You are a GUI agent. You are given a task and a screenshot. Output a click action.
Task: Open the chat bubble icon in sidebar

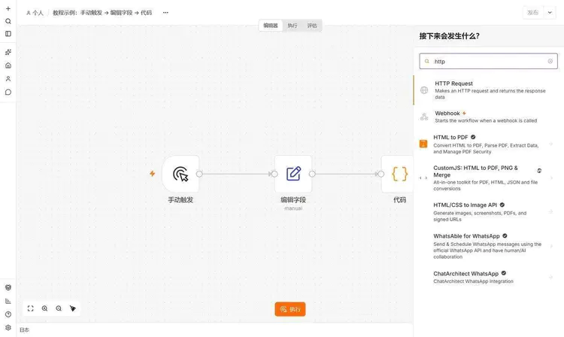point(8,92)
